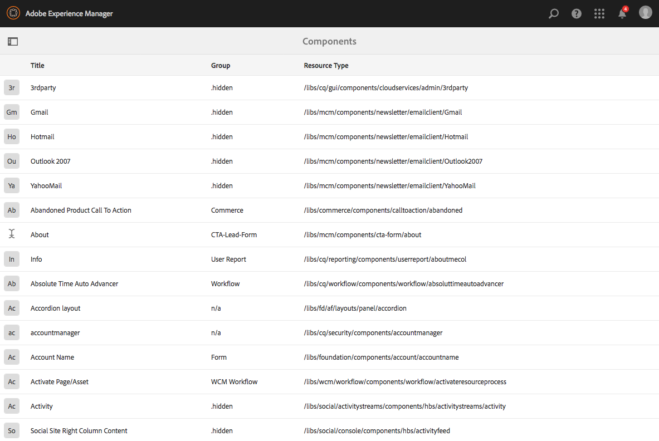Open the 3rdparty component
This screenshot has width=659, height=441.
coord(43,88)
